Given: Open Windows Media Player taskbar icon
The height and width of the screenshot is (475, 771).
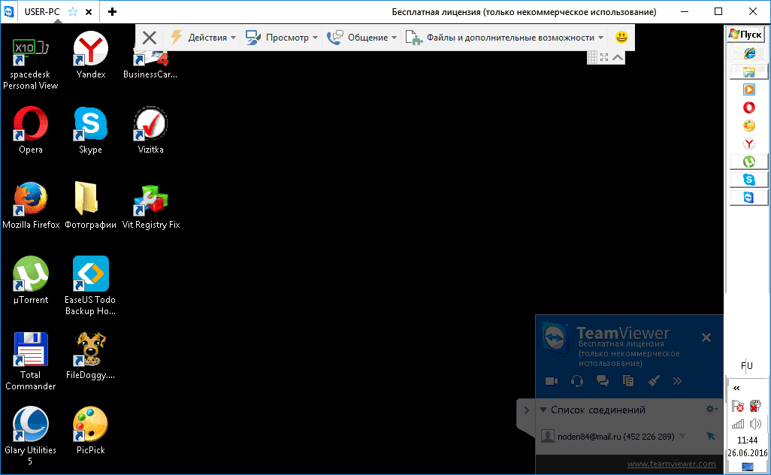Looking at the screenshot, I should [x=749, y=89].
